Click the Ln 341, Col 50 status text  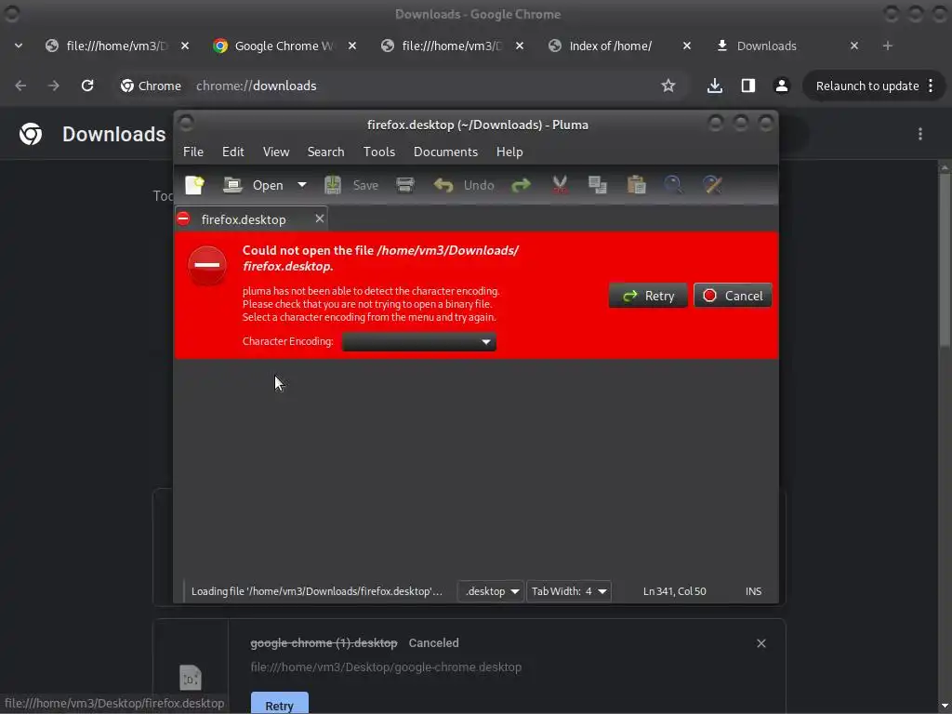pos(674,591)
